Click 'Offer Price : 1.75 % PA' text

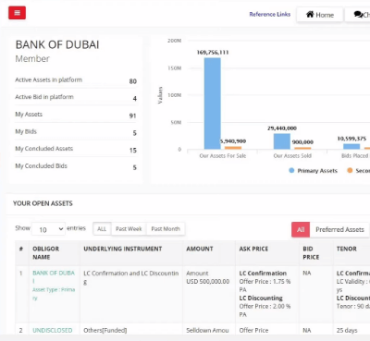(x=265, y=286)
